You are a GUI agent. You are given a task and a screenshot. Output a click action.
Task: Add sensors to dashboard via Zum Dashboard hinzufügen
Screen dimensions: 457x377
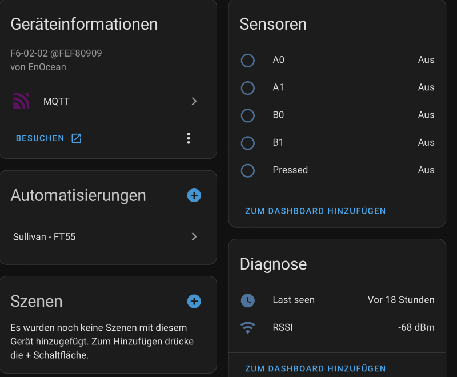point(315,211)
